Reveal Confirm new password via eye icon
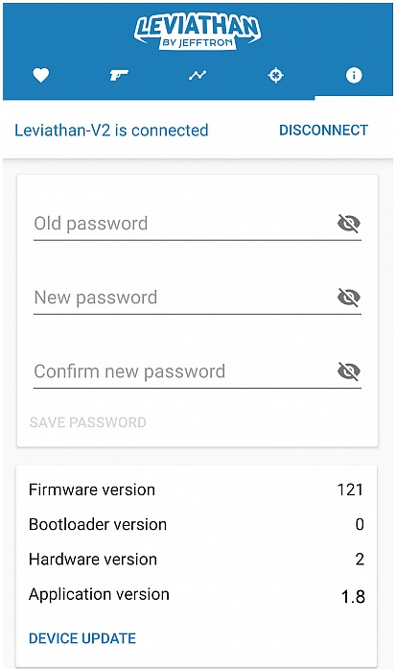Screen dimensions: 396x669 point(349,371)
